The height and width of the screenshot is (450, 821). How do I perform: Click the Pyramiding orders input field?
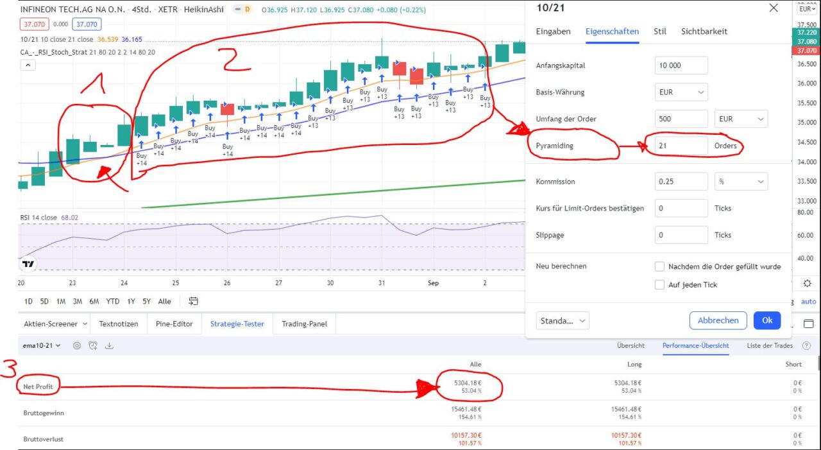[681, 146]
